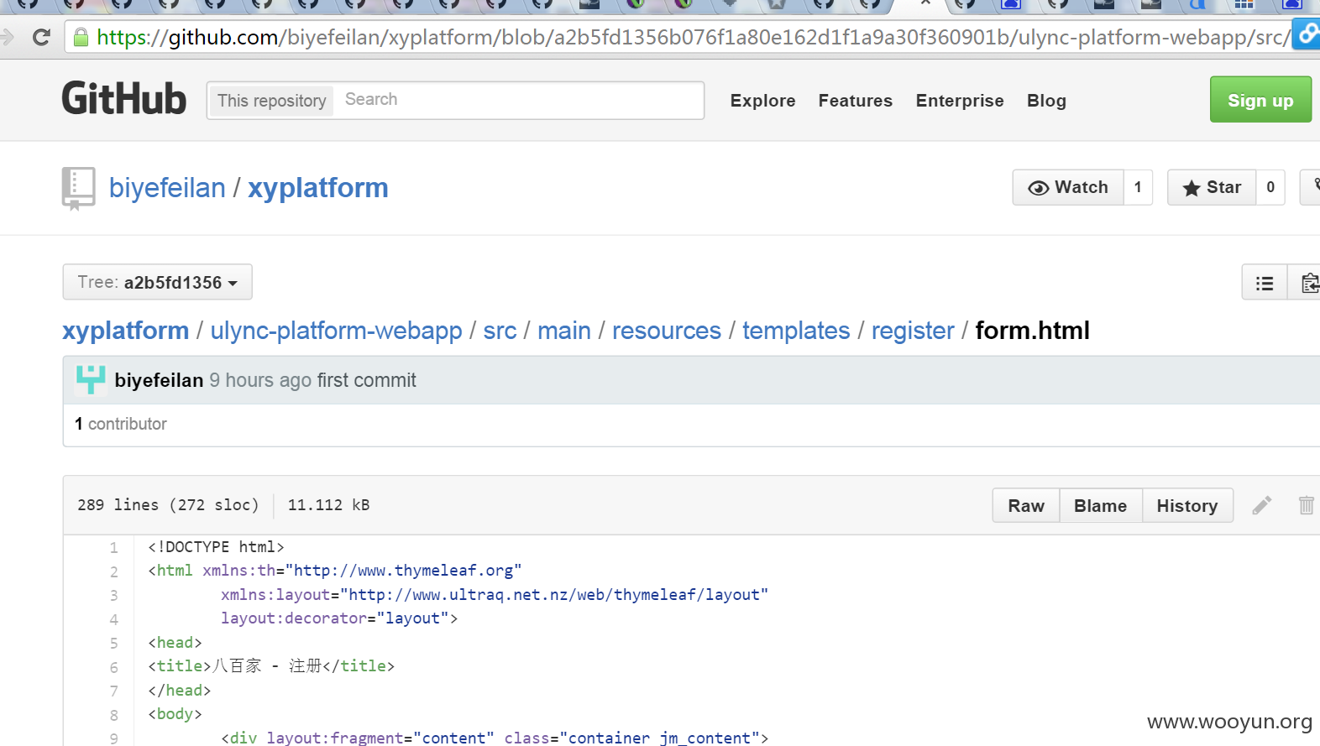The width and height of the screenshot is (1320, 746).
Task: Show file History
Action: (1187, 505)
